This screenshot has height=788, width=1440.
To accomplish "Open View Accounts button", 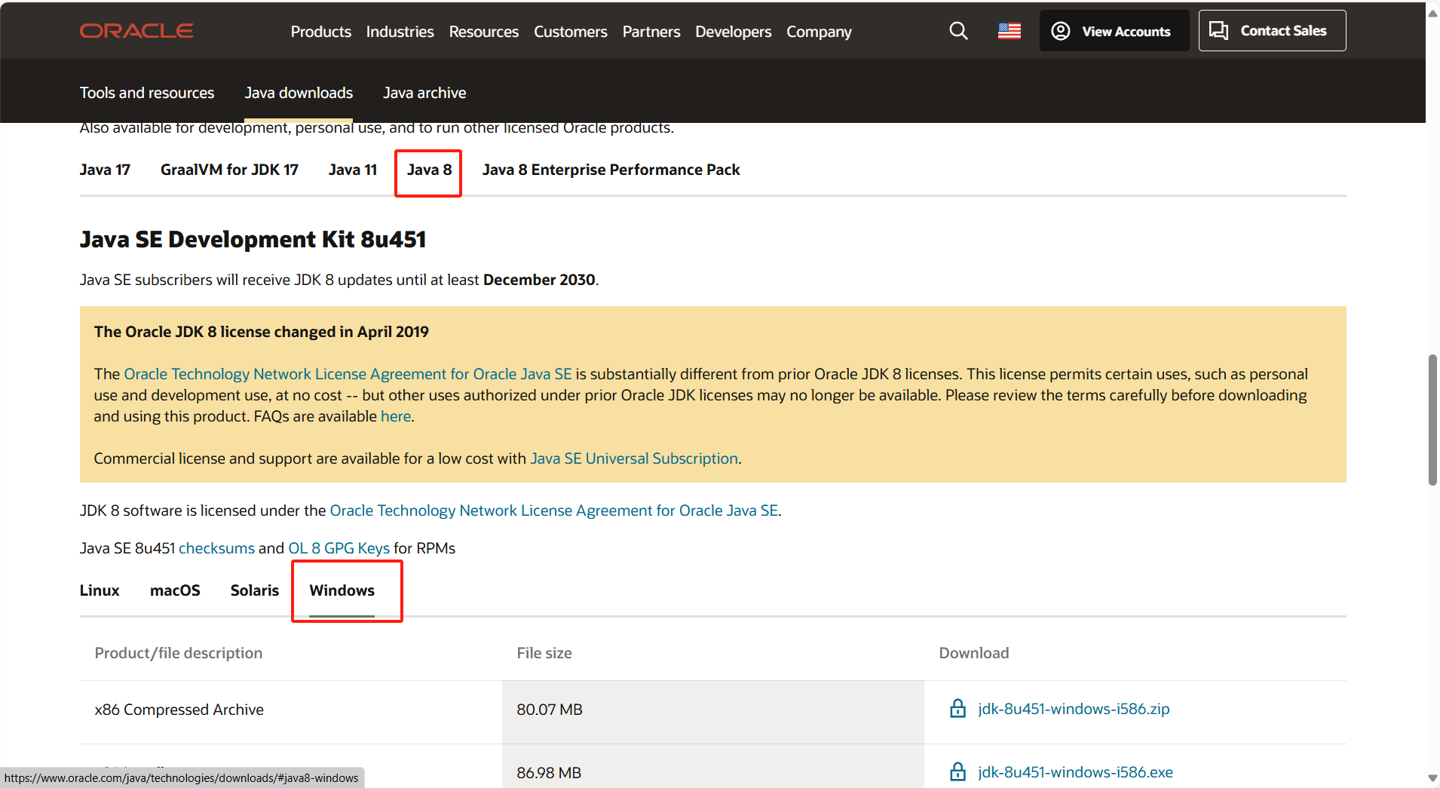I will coord(1114,31).
